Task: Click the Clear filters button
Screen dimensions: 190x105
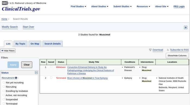Action: [x=27, y=65]
